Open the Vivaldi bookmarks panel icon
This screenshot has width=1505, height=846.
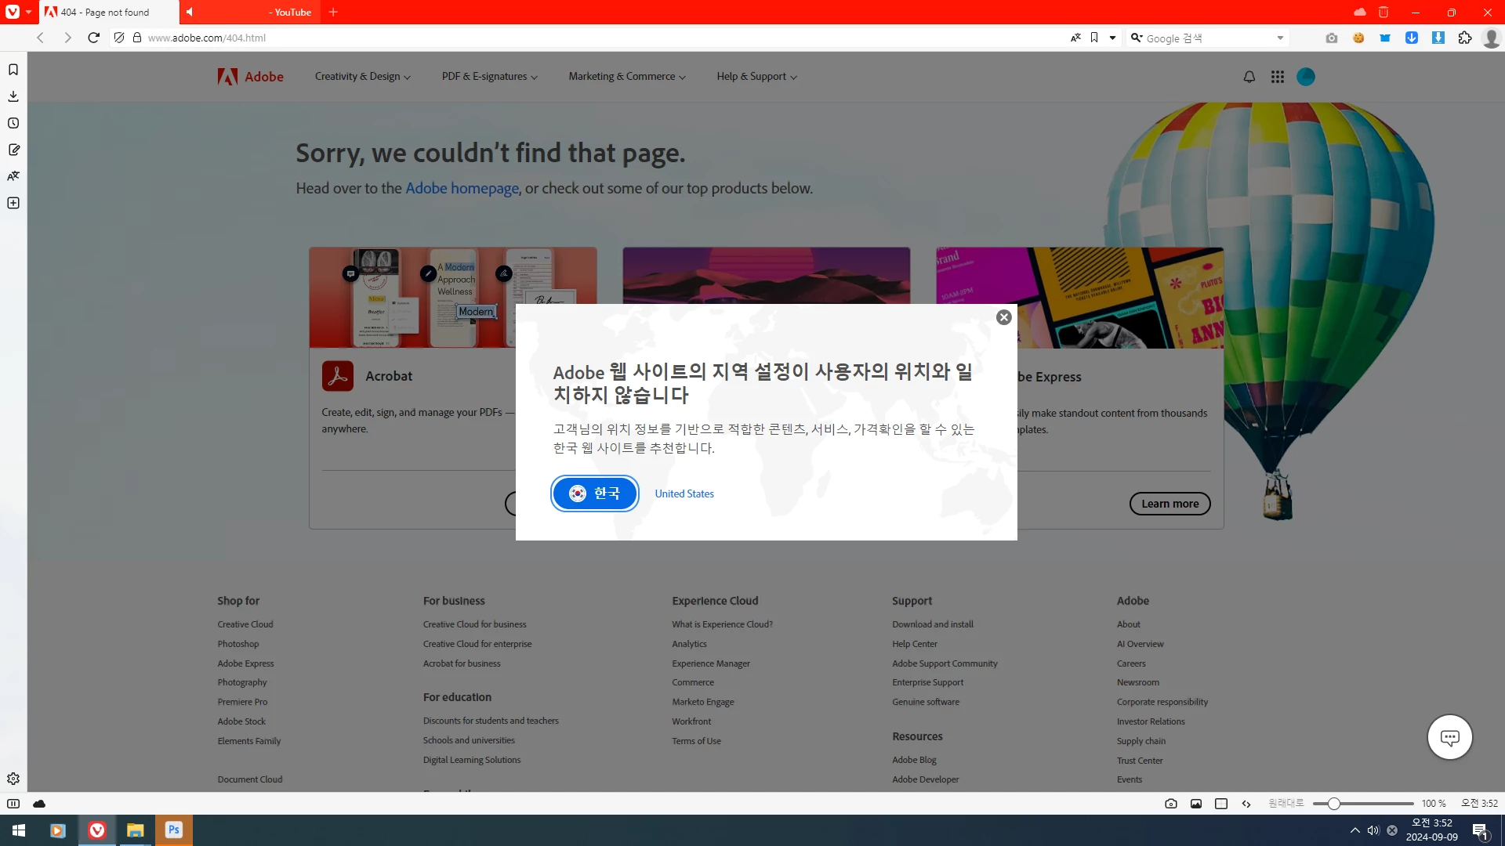pos(13,70)
